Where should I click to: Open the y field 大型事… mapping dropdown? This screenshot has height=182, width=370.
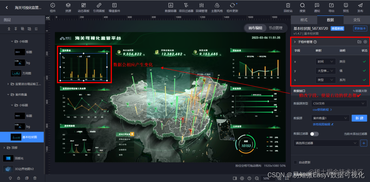(326, 71)
